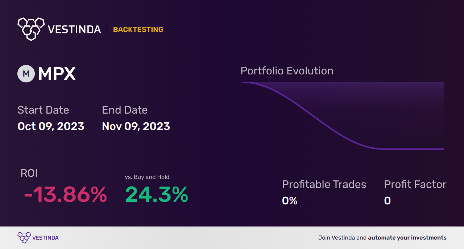The width and height of the screenshot is (464, 249).
Task: Click Join Vestinda and automate your investments
Action: 382,238
